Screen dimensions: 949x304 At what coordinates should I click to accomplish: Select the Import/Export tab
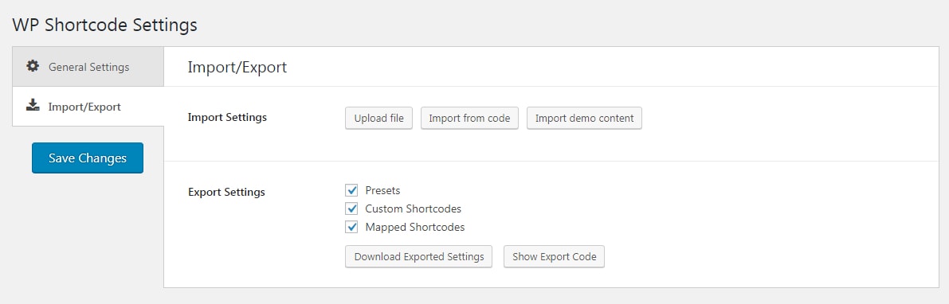[x=88, y=107]
